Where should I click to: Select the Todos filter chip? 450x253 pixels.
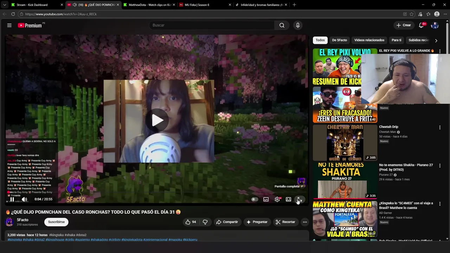click(x=320, y=40)
